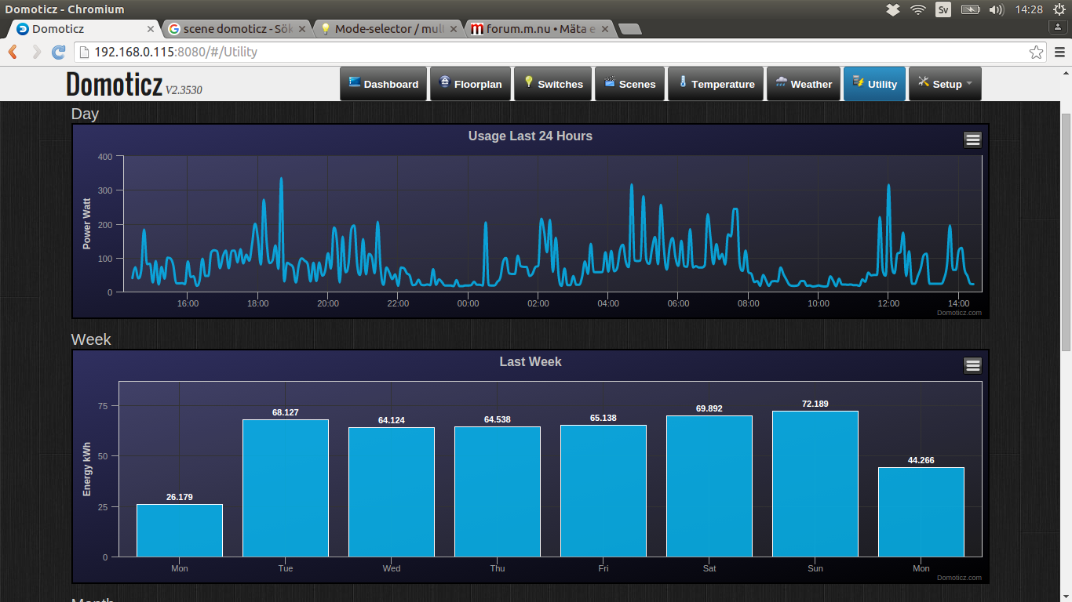Open the Last Week chart hamburger menu
This screenshot has height=602, width=1072.
[x=972, y=365]
